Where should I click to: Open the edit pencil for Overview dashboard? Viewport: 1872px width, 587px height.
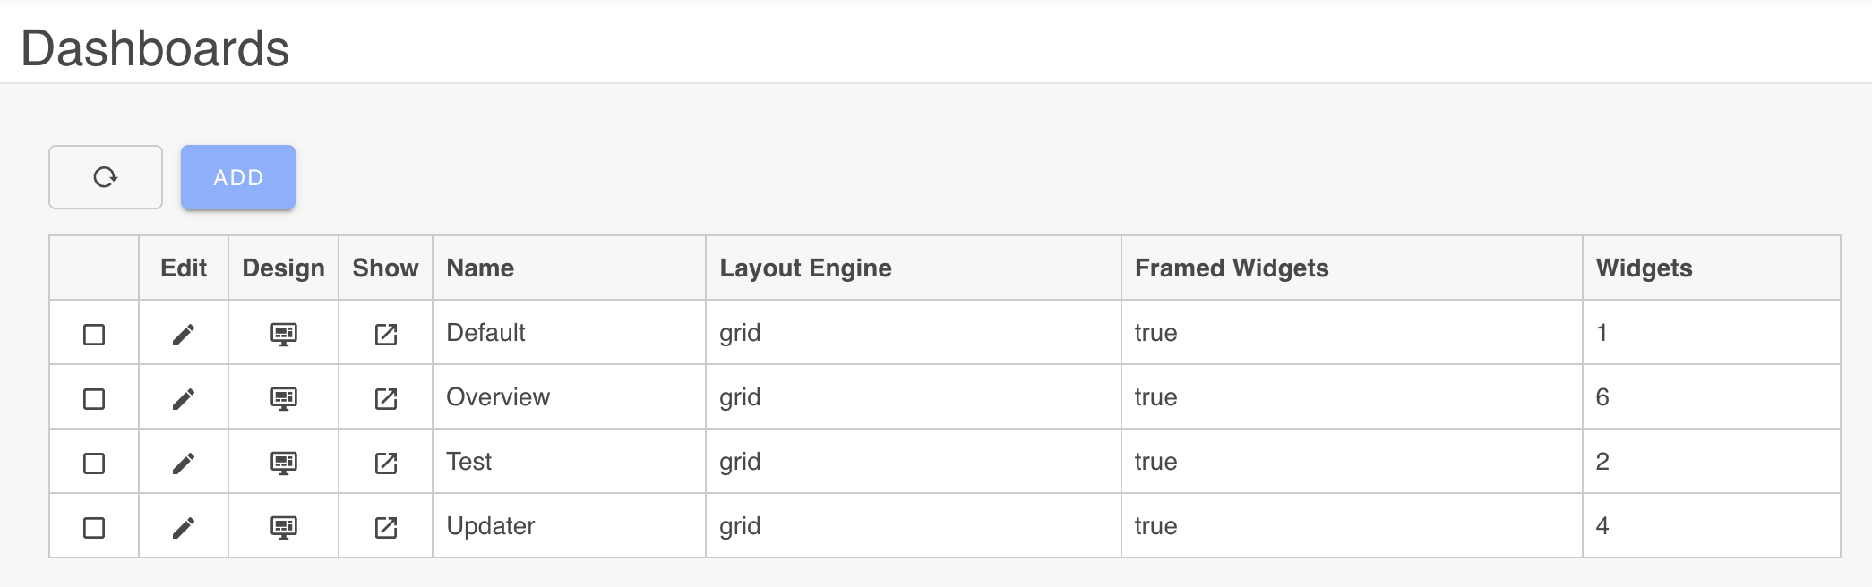(183, 397)
